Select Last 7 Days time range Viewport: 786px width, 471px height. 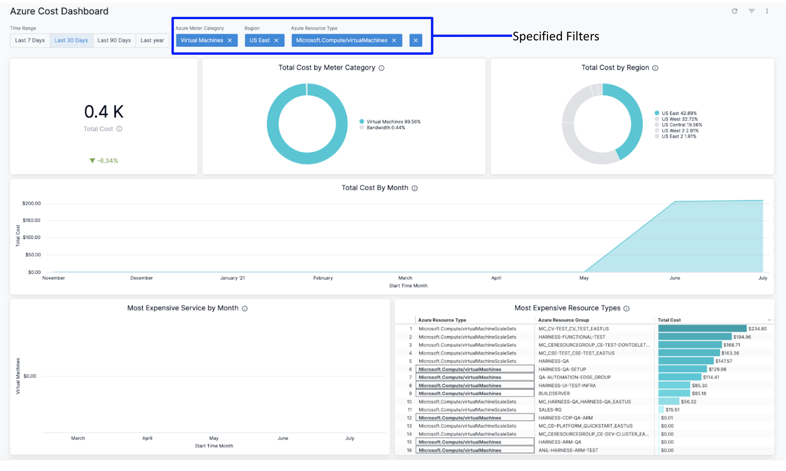pos(30,40)
